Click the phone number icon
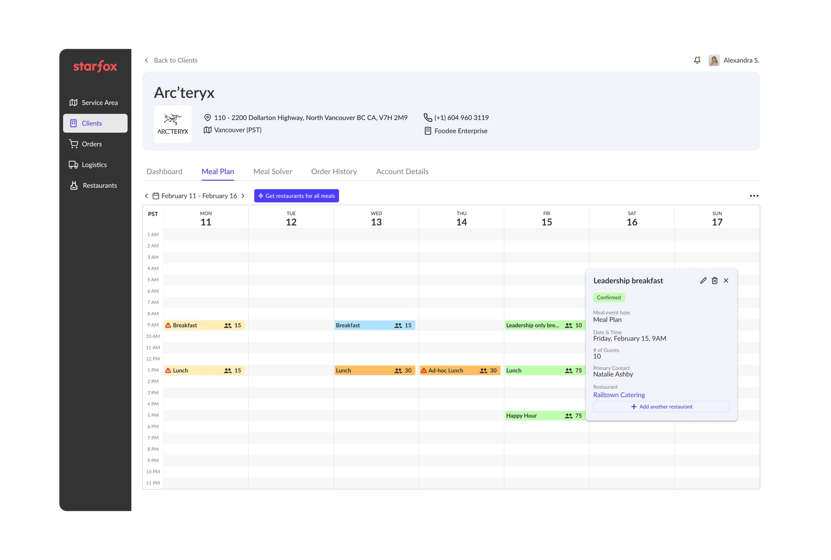The width and height of the screenshot is (831, 560). pos(428,118)
